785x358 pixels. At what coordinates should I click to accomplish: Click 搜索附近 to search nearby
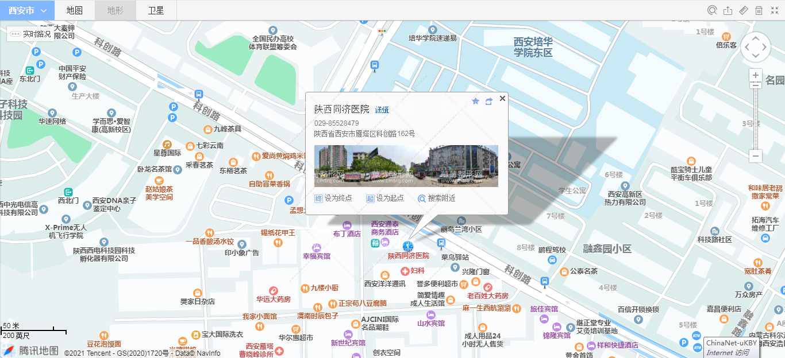point(436,199)
